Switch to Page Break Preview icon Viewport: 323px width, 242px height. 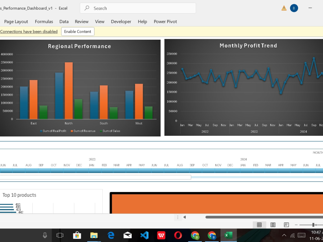286,225
